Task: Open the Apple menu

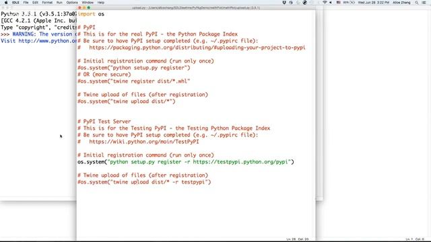Action: [6, 3]
